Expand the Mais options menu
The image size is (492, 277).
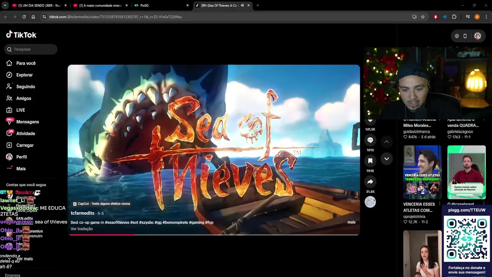pyautogui.click(x=21, y=169)
